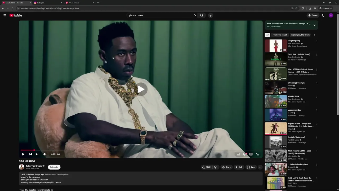
Task: Open the options menu for Judgement Day
Action: tap(317, 110)
